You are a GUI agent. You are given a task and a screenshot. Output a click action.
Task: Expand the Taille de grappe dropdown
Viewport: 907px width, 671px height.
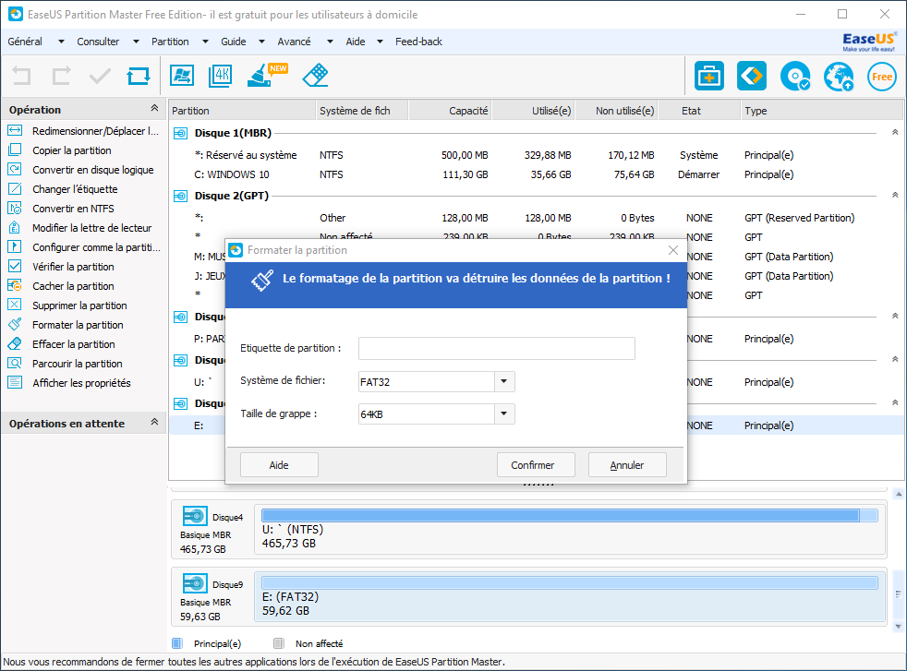pyautogui.click(x=504, y=414)
